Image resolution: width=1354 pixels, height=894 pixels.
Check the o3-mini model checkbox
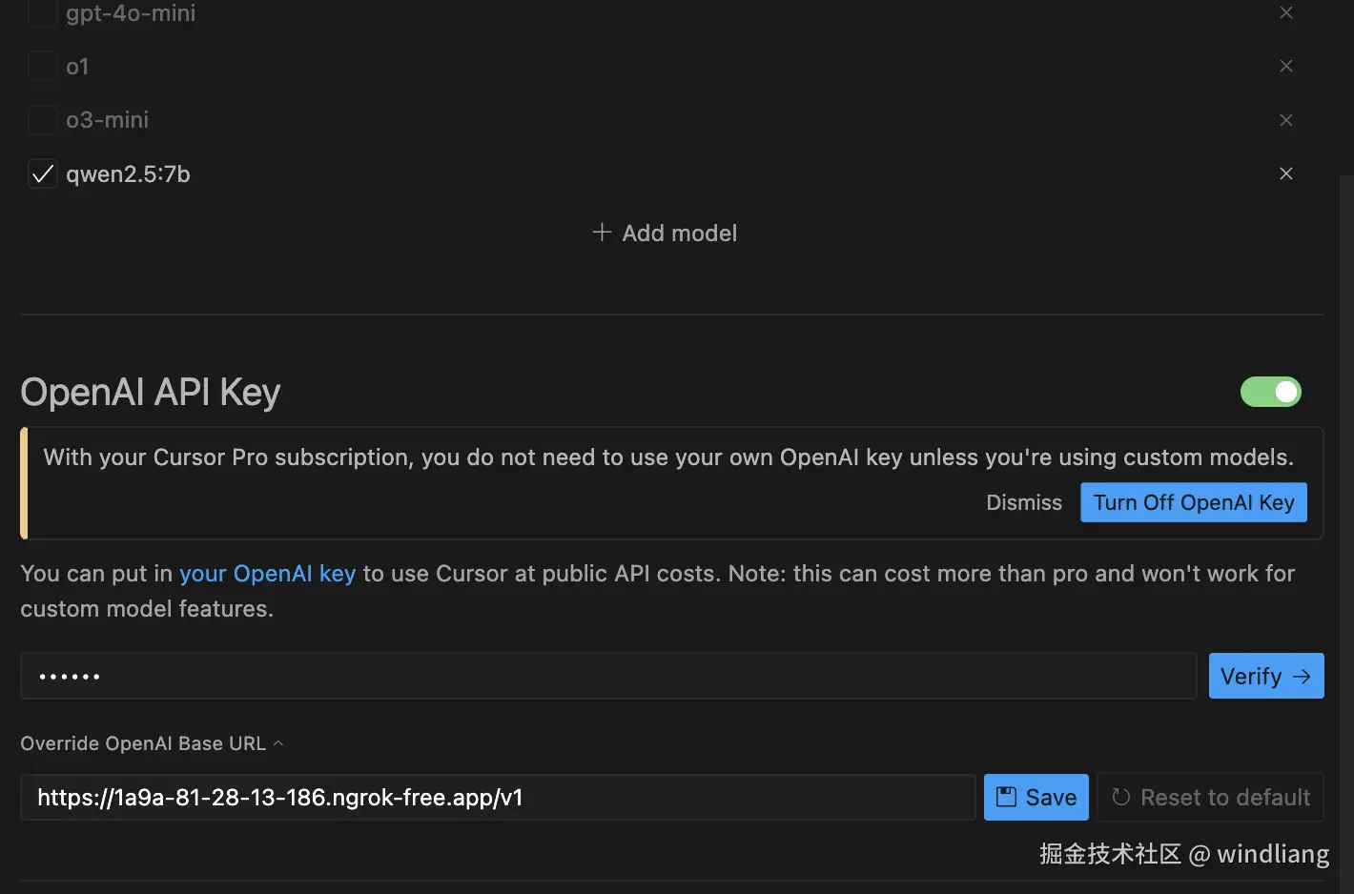pyautogui.click(x=43, y=120)
